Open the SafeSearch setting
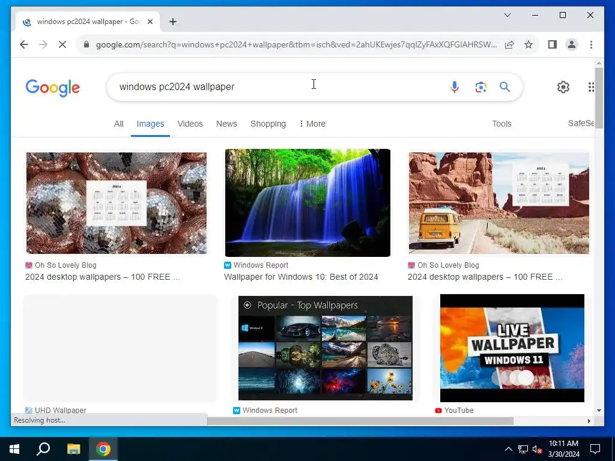Screen dimensions: 615x461 tap(581, 123)
